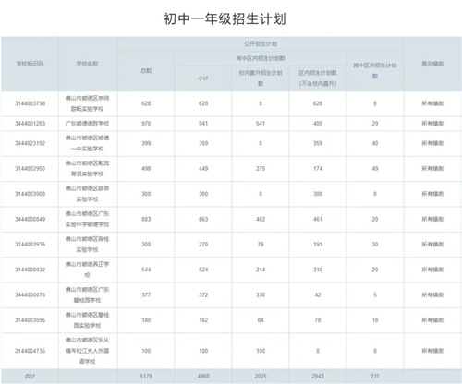This screenshot has width=462, height=384.
Task: Click the 学校名称 column header
Action: click(88, 64)
